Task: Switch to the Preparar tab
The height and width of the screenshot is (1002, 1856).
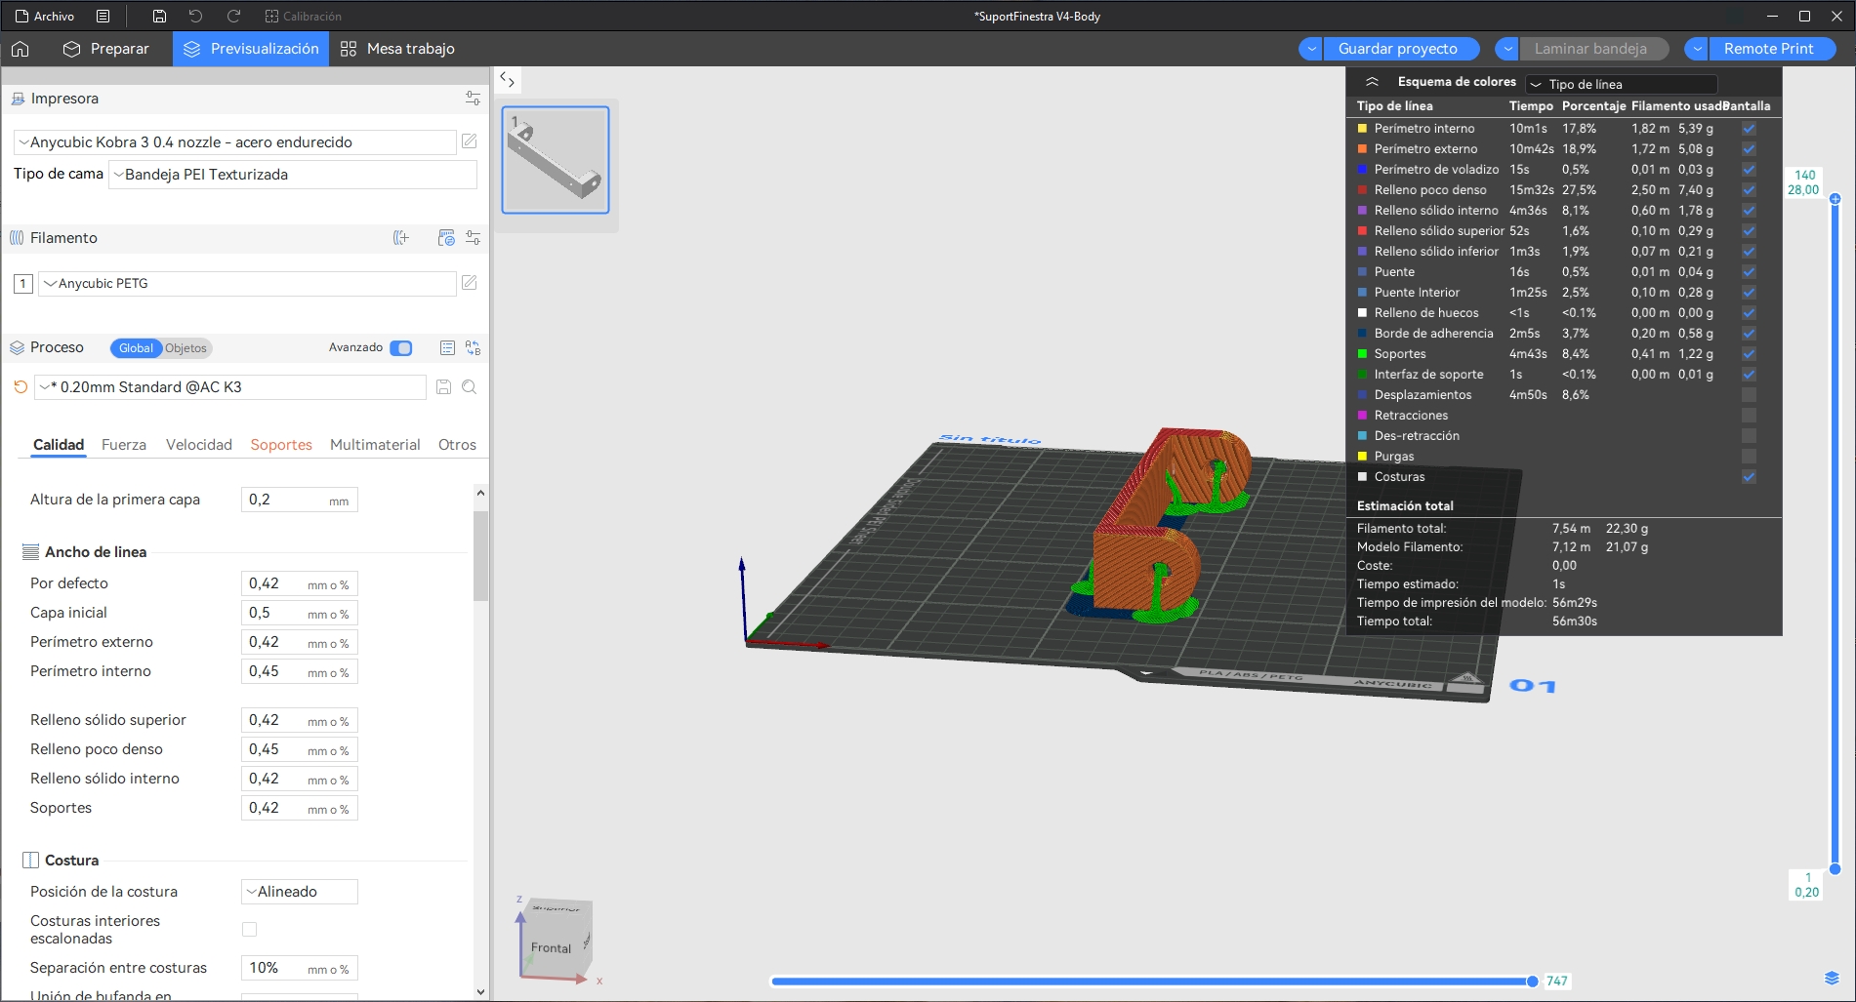Action: [x=106, y=49]
